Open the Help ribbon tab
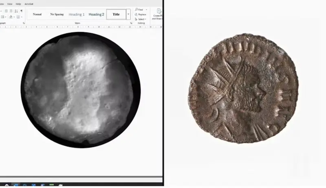Image resolution: width=326 pixels, height=188 pixels. pyautogui.click(x=18, y=4)
